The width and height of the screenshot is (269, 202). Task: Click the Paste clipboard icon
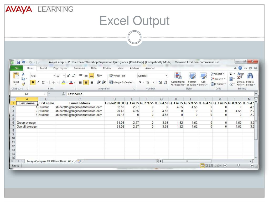coord(16,76)
